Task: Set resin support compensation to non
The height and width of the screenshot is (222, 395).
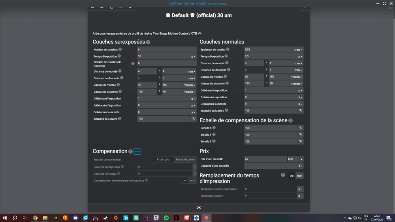Action: click(192, 181)
